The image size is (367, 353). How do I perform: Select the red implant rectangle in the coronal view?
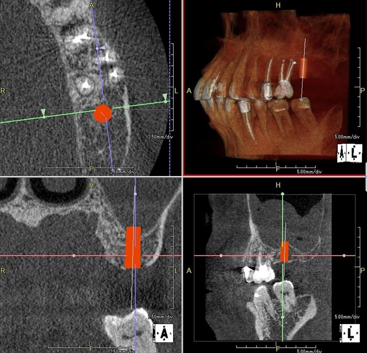133,247
